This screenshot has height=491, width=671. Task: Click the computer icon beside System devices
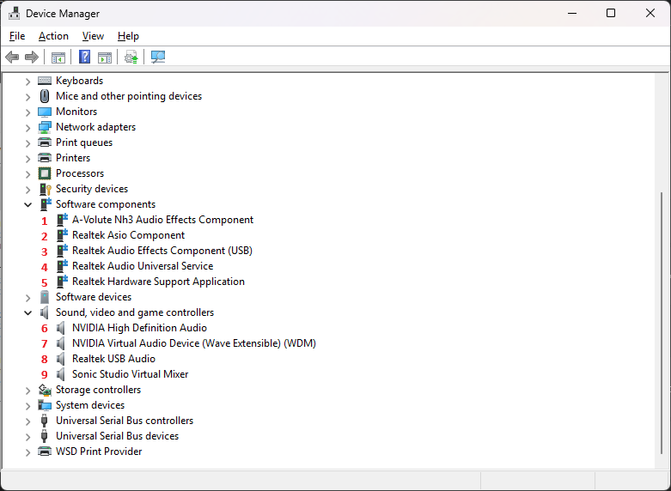pyautogui.click(x=45, y=405)
